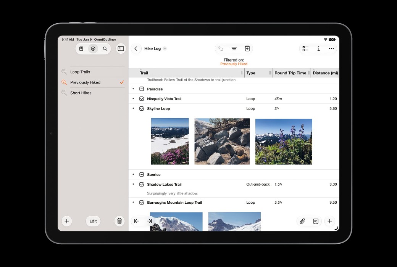Screen dimensions: 397x267
Task: Click the Round Trip Time column header
Action: coord(292,73)
